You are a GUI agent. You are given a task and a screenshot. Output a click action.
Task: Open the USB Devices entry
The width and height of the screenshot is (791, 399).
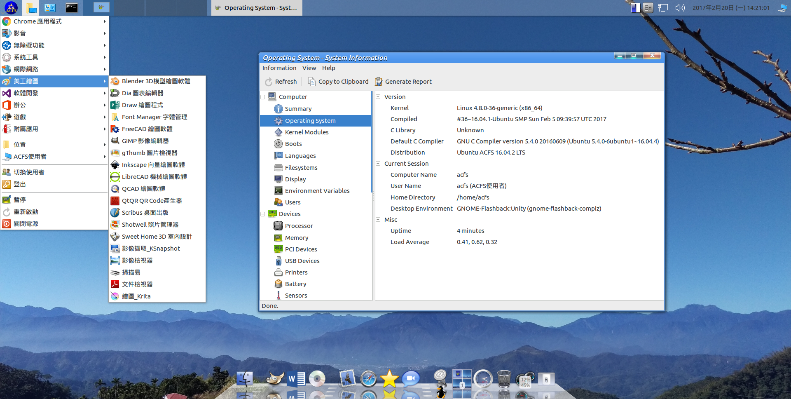pos(302,261)
